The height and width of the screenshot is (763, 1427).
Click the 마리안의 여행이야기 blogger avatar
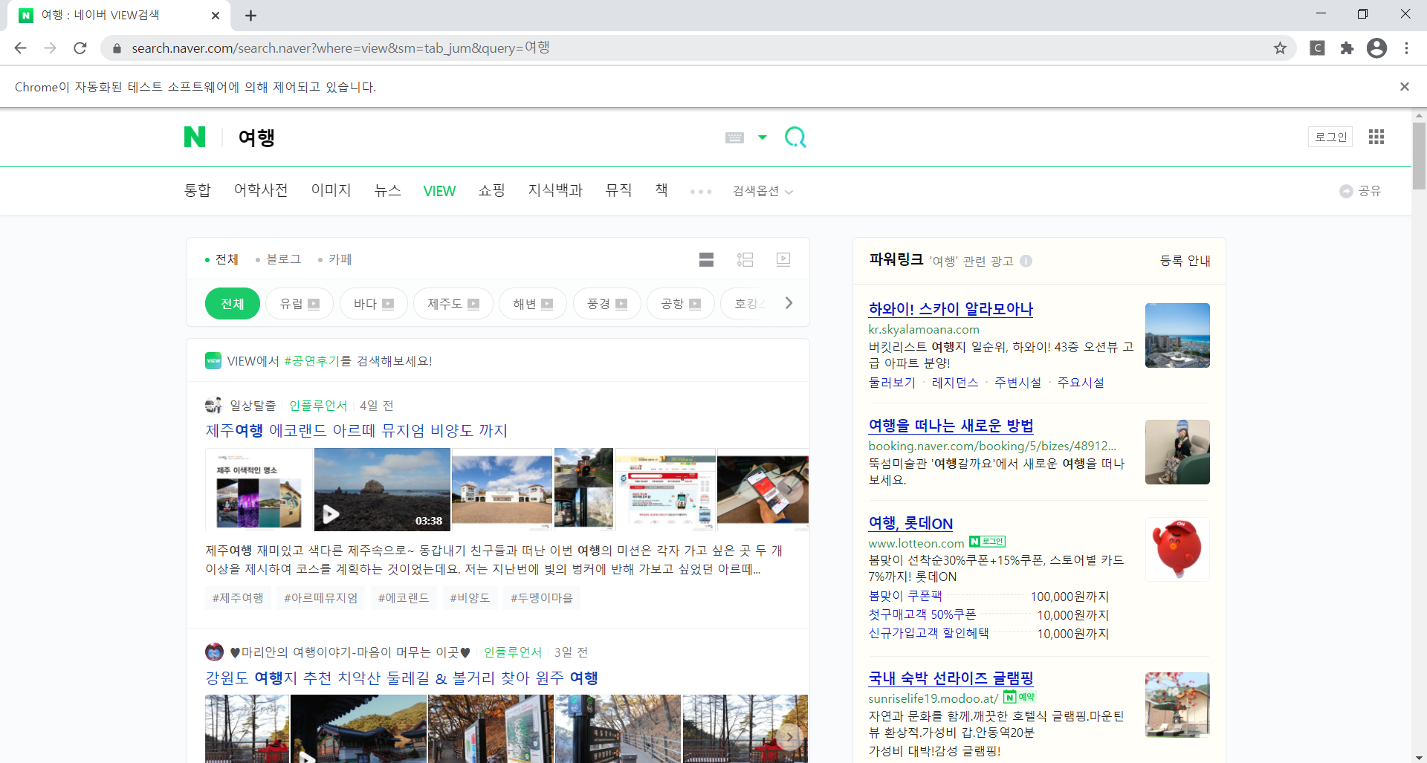[214, 652]
